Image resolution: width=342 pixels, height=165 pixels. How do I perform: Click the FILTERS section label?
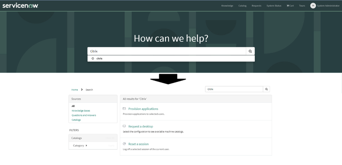point(74,130)
